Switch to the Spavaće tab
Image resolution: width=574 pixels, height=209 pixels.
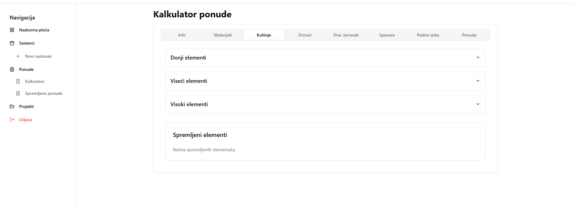pos(387,35)
